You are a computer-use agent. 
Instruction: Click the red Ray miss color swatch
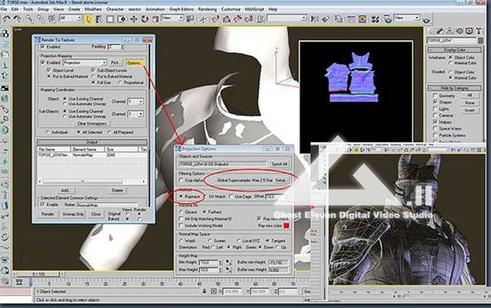coord(286,225)
